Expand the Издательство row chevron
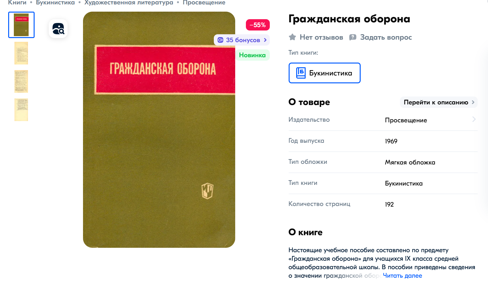 pyautogui.click(x=474, y=119)
